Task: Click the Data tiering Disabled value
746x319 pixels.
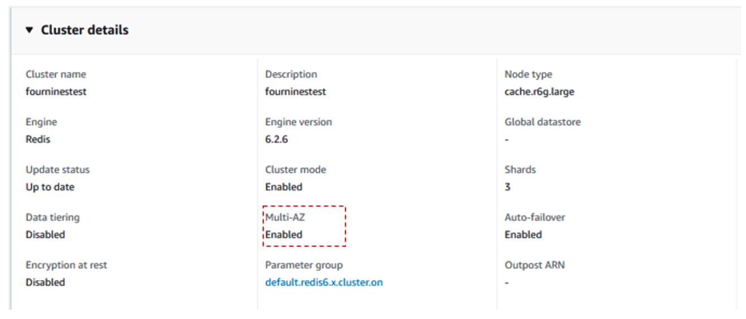Action: (45, 235)
